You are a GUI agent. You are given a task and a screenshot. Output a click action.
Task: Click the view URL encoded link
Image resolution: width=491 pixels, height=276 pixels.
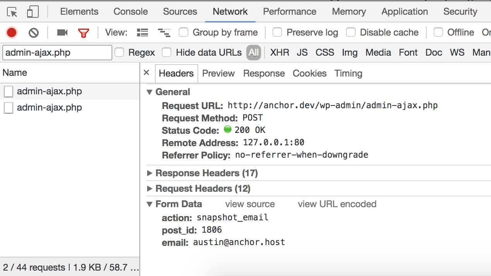coord(337,204)
